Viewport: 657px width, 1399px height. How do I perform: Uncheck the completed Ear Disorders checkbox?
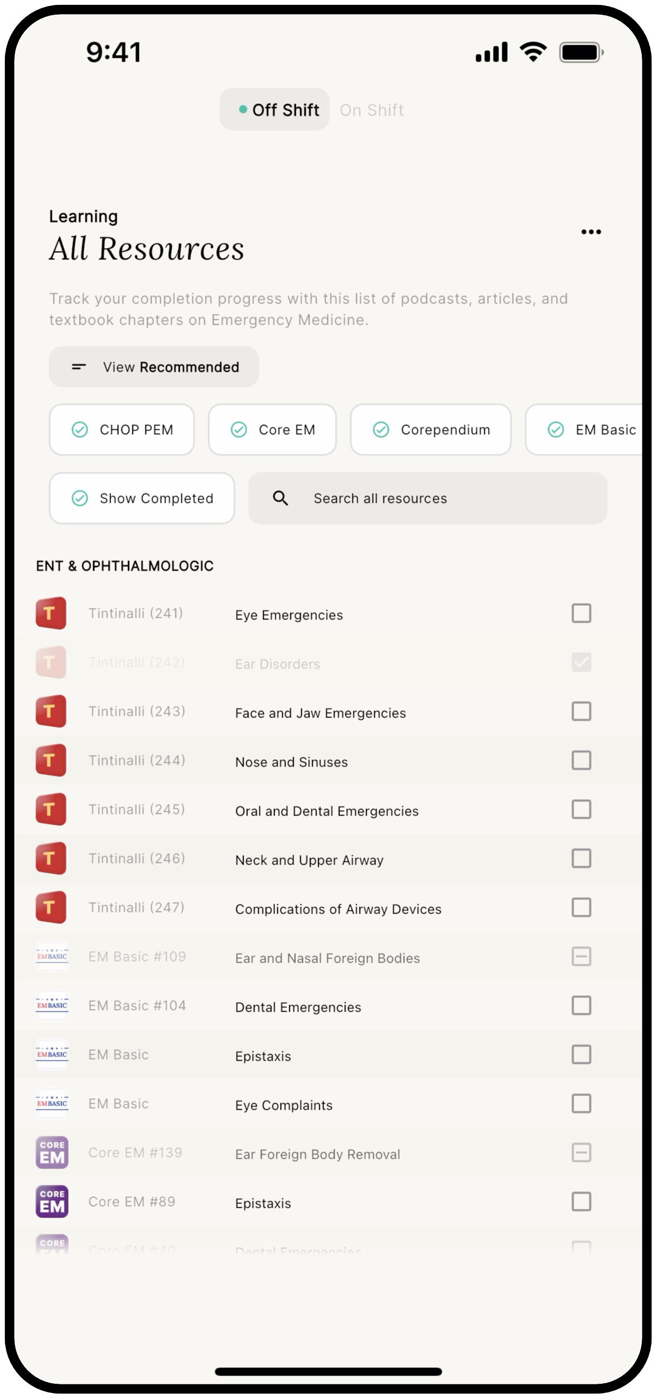pos(581,662)
